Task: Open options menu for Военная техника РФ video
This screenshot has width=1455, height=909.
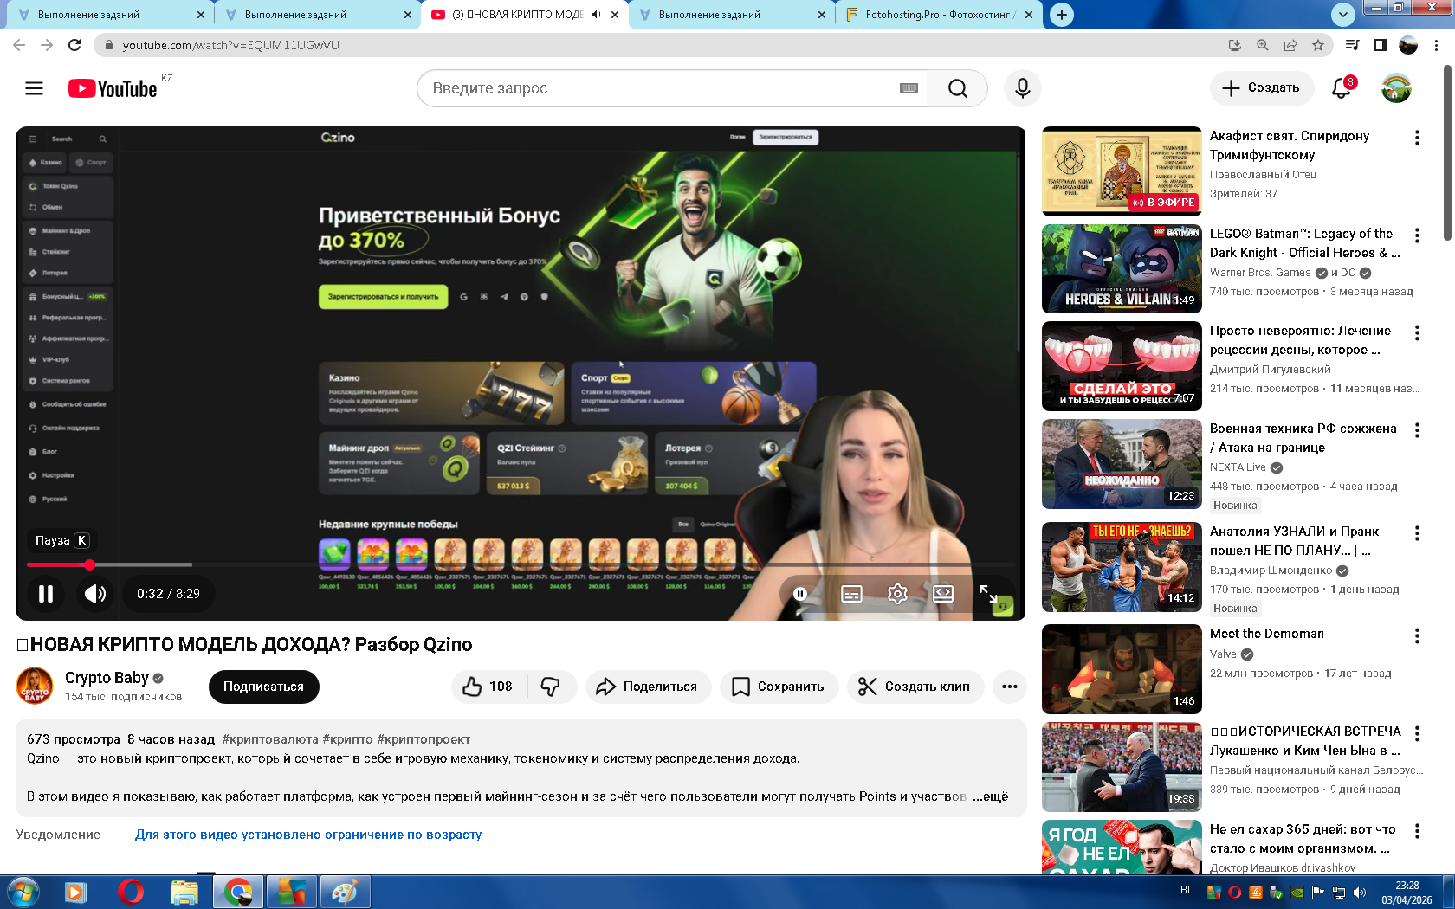Action: pyautogui.click(x=1417, y=430)
